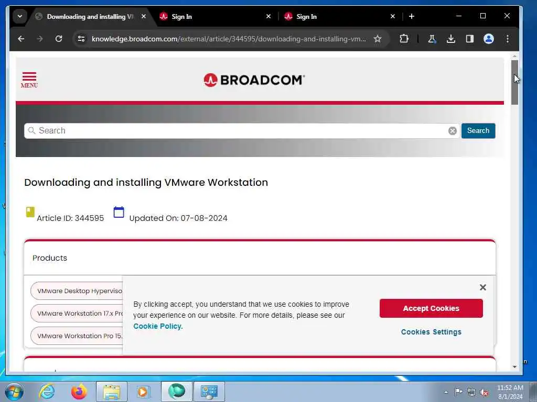This screenshot has width=537, height=402.
Task: Click the Products section heading
Action: 50,258
